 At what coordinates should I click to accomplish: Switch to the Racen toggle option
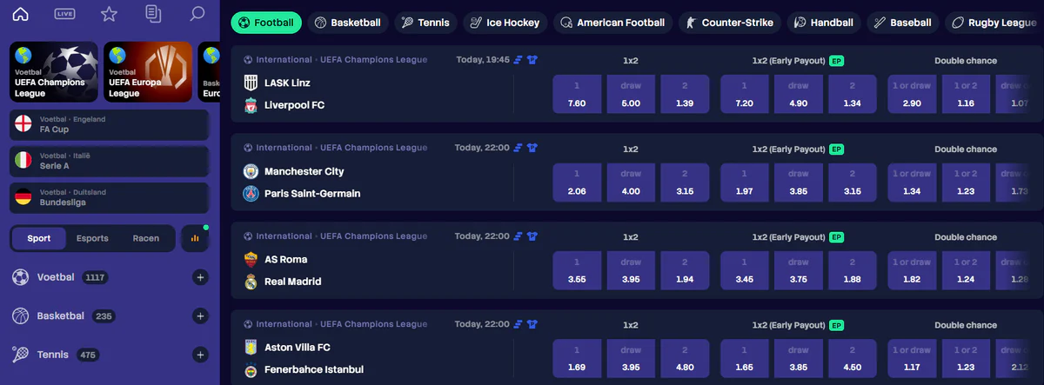click(x=145, y=238)
